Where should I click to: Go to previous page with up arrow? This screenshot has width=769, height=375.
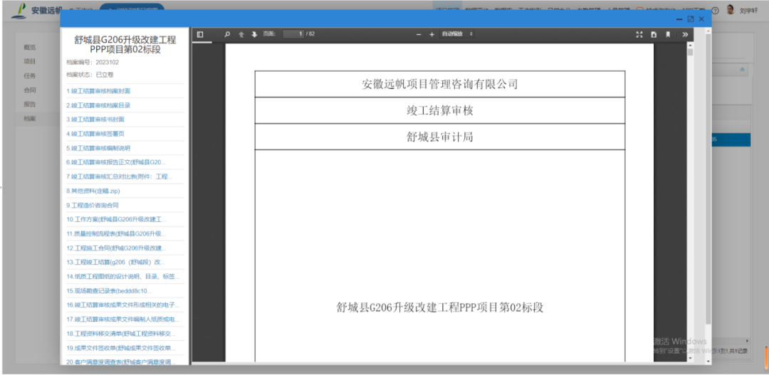[241, 34]
